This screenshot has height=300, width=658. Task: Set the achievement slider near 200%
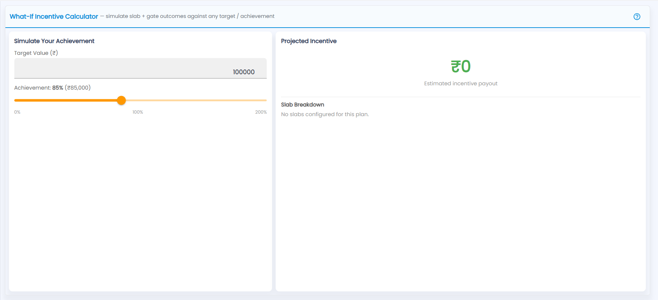coord(266,100)
